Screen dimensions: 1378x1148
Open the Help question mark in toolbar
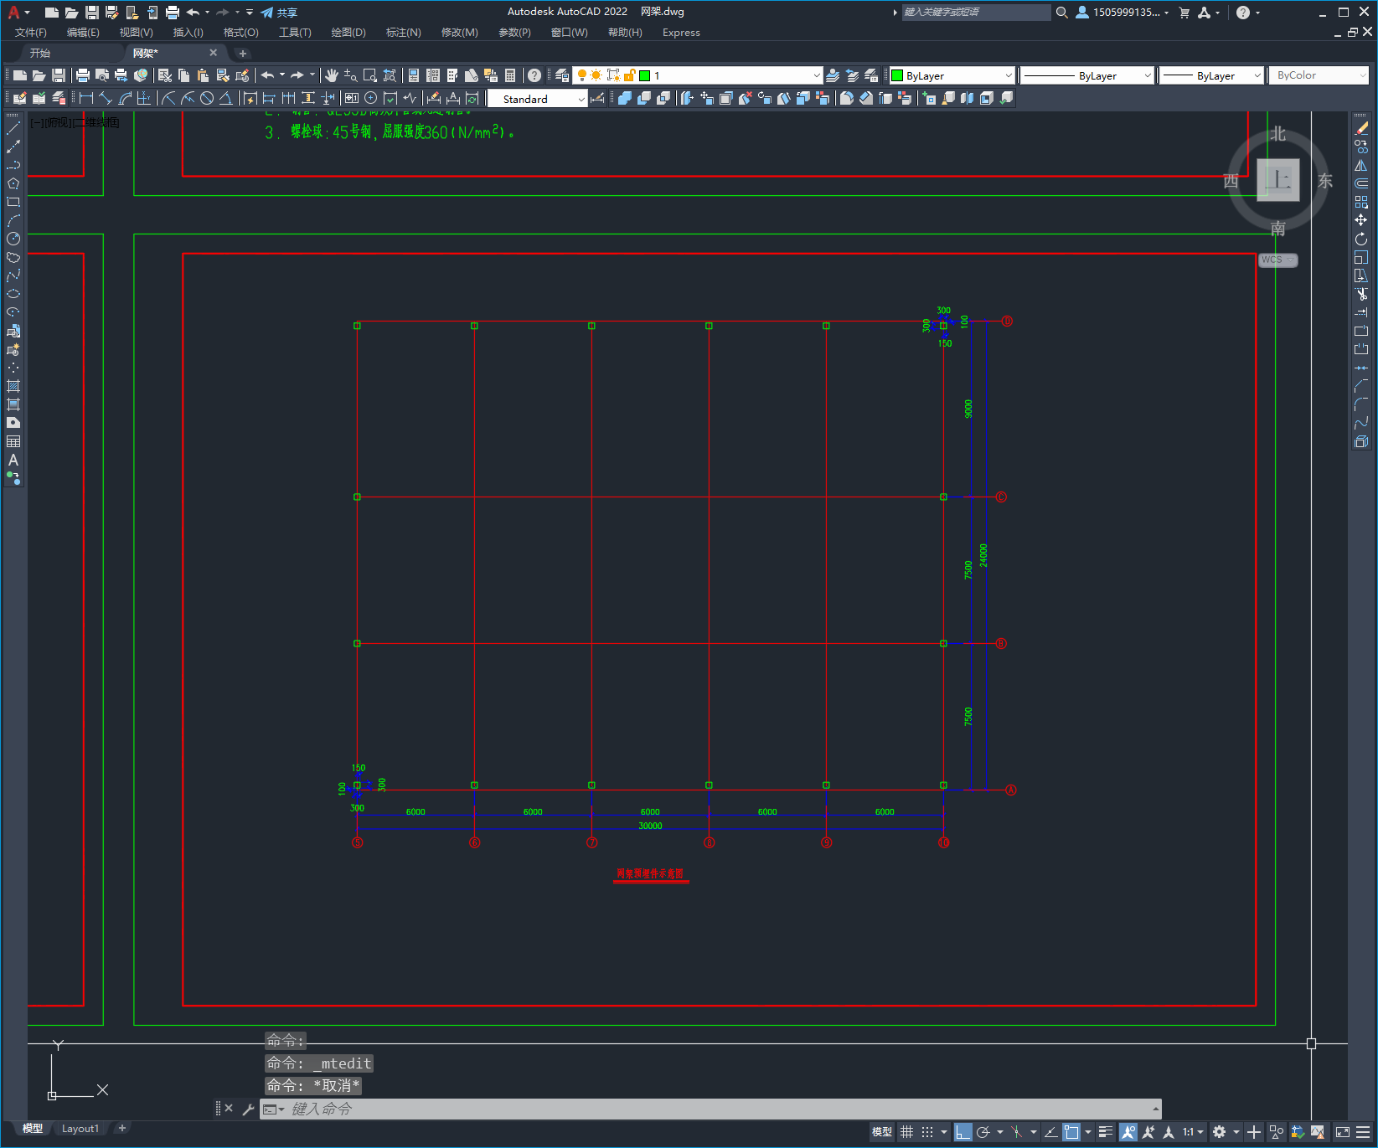(534, 75)
